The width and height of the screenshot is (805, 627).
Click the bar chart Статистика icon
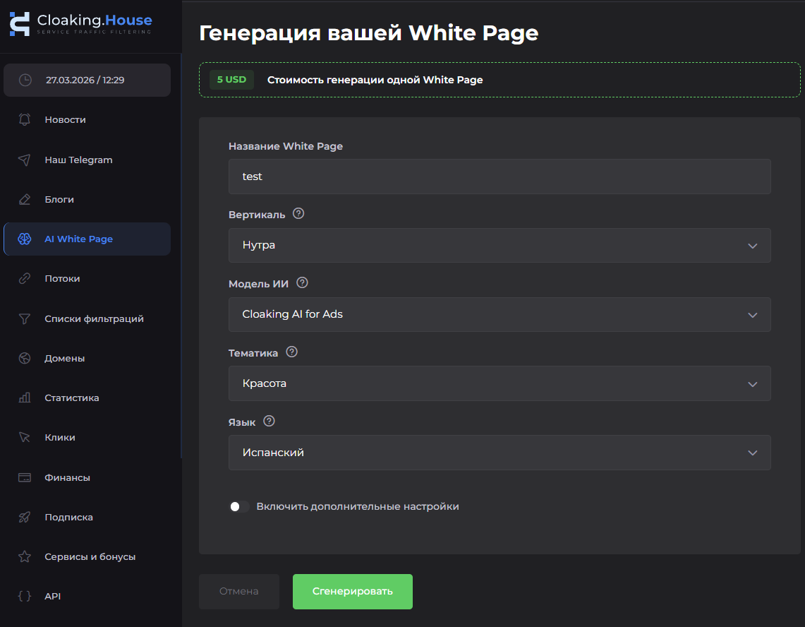[25, 398]
